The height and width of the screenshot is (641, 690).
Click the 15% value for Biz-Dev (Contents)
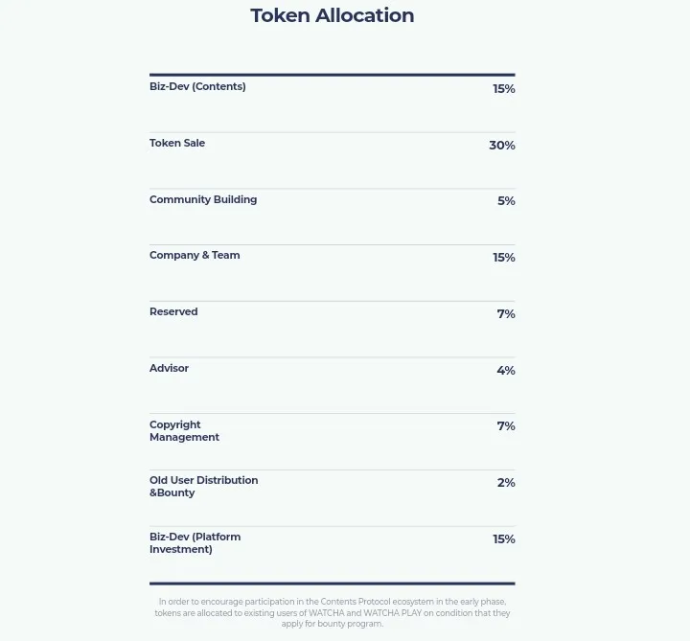[x=504, y=89]
